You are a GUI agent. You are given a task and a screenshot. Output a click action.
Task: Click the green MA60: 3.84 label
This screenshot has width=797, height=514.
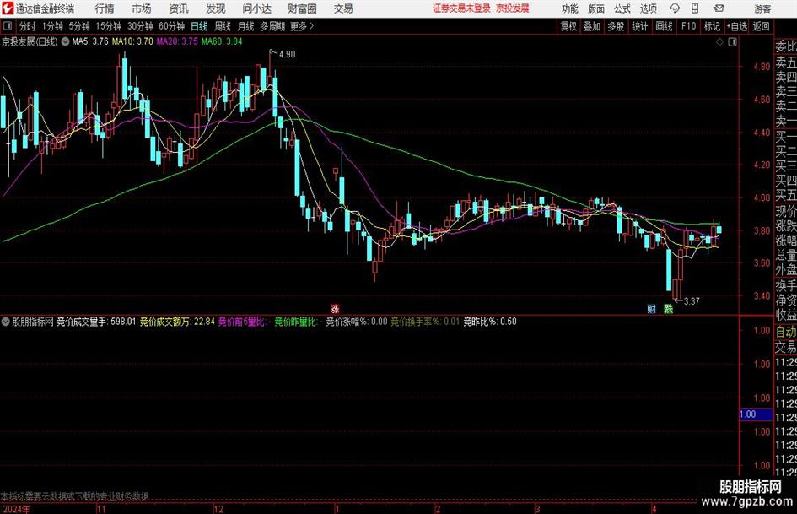222,41
